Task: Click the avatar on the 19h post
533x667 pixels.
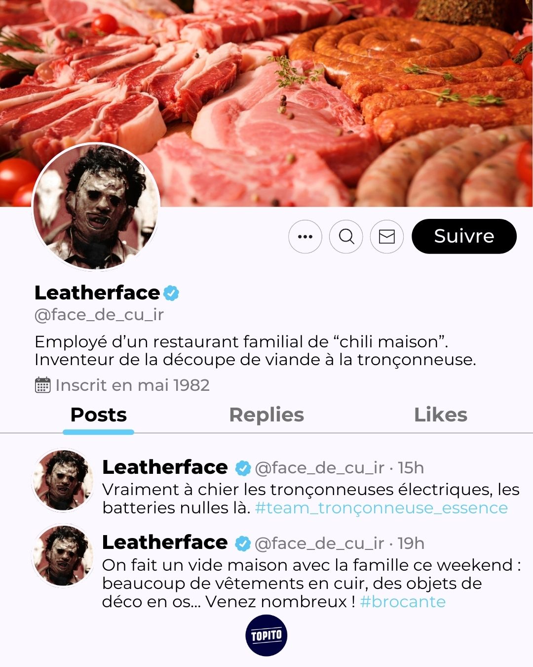Action: pos(63,555)
